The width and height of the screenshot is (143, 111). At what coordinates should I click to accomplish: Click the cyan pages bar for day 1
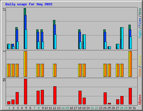9,46
